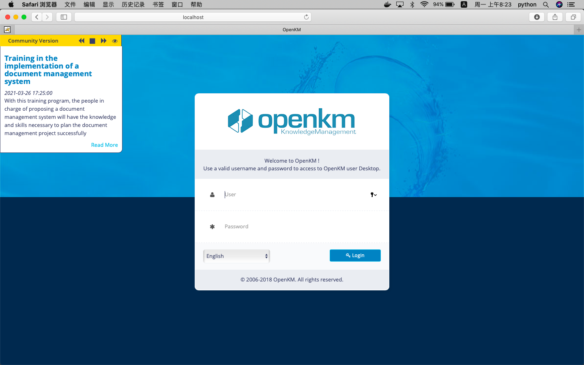Open the 书签 menu
584x365 pixels.
point(158,4)
